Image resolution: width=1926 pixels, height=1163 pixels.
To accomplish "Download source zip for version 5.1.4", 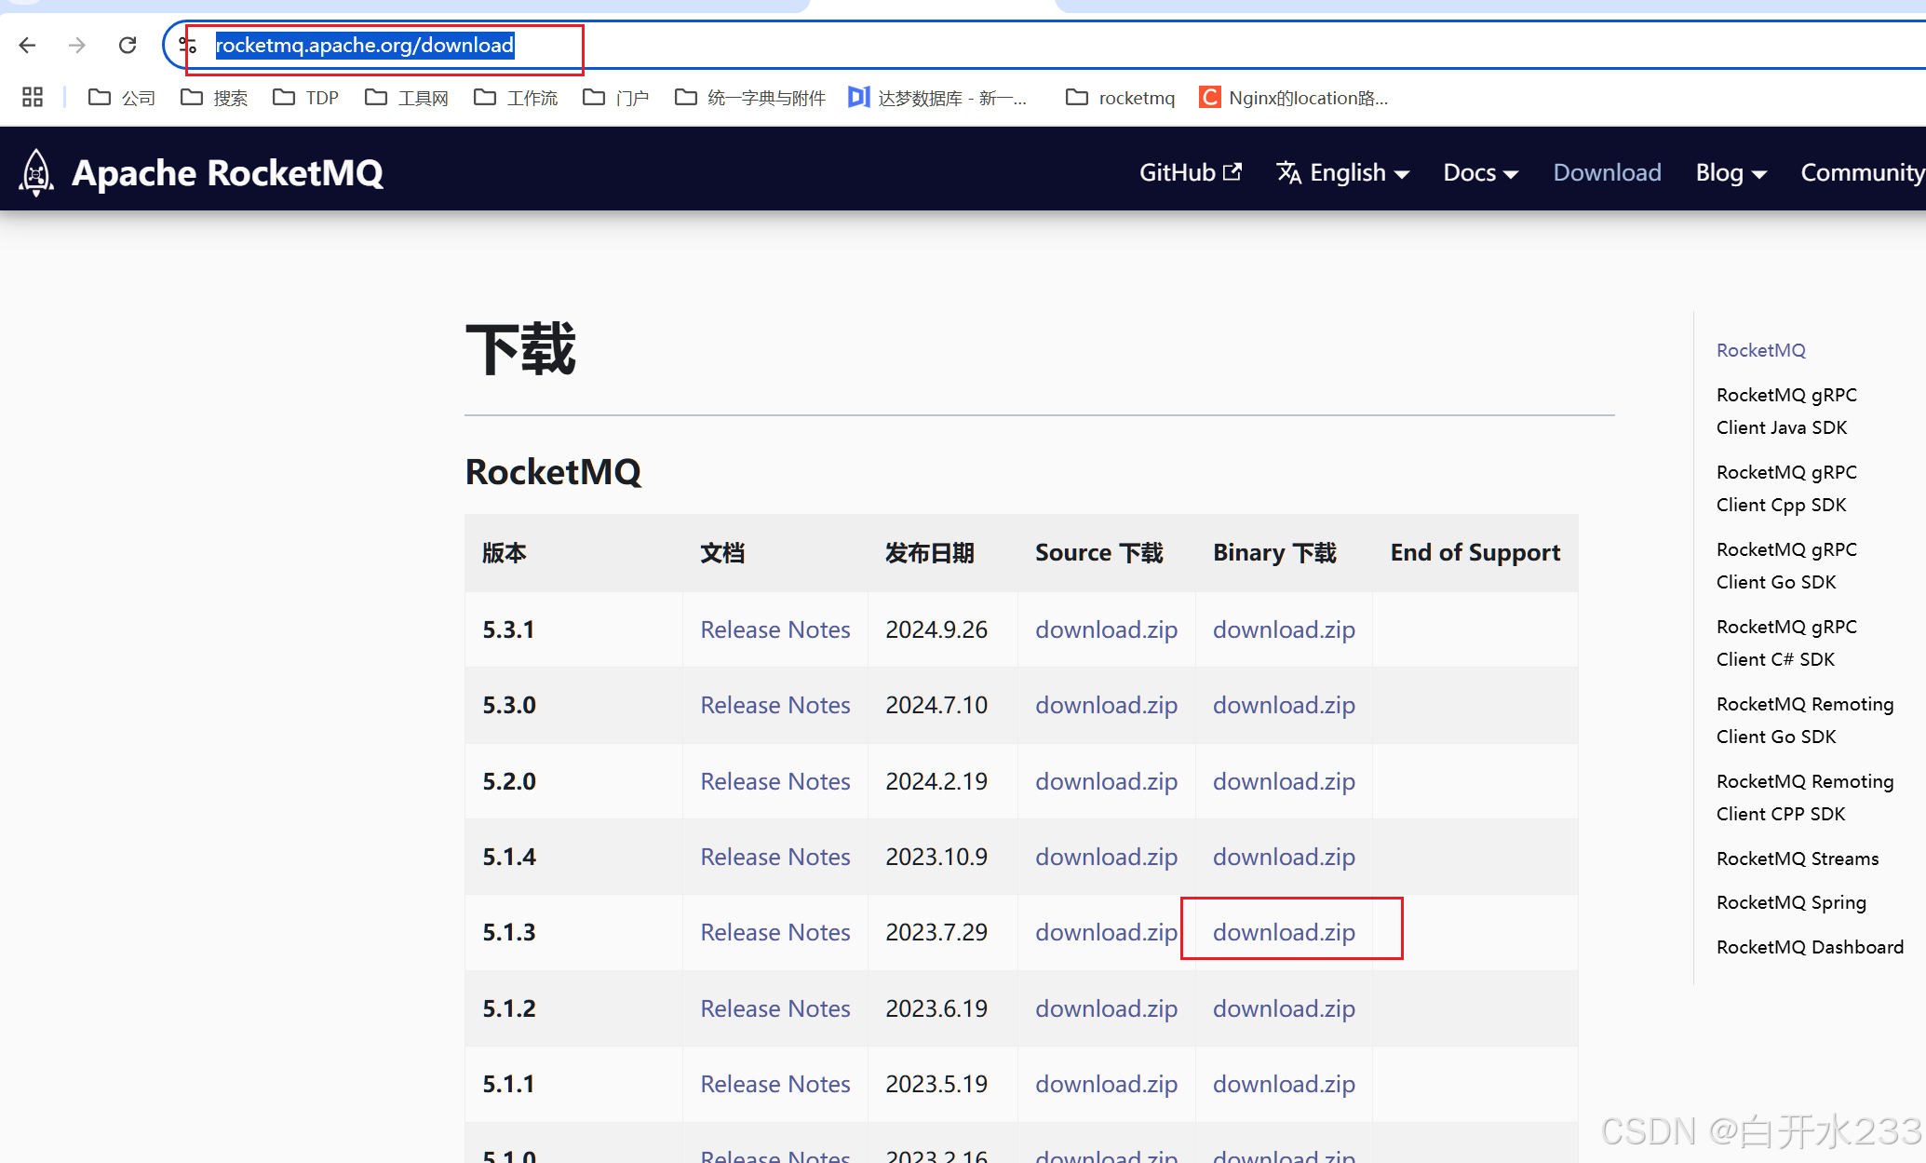I will pos(1106,857).
